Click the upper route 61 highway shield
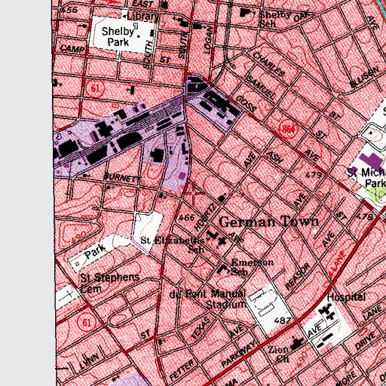The width and height of the screenshot is (386, 386). pos(95,88)
